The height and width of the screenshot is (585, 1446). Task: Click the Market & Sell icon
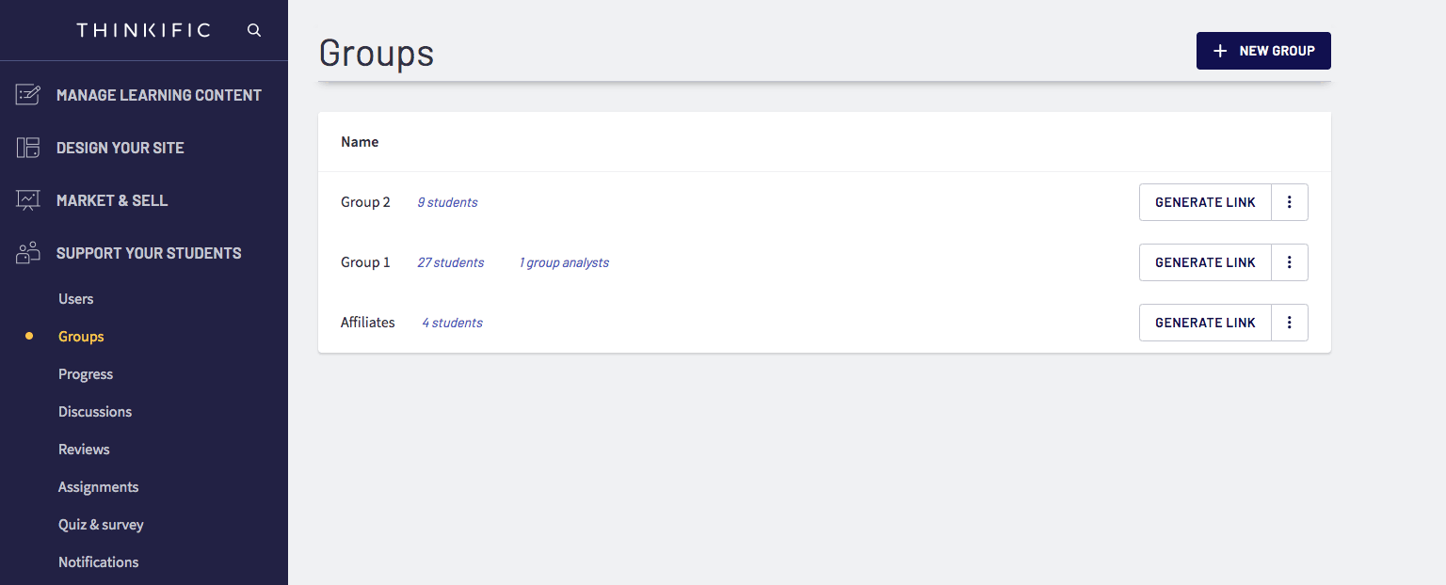point(27,199)
